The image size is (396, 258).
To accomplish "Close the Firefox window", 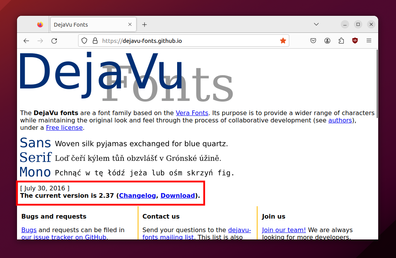I will click(x=371, y=24).
